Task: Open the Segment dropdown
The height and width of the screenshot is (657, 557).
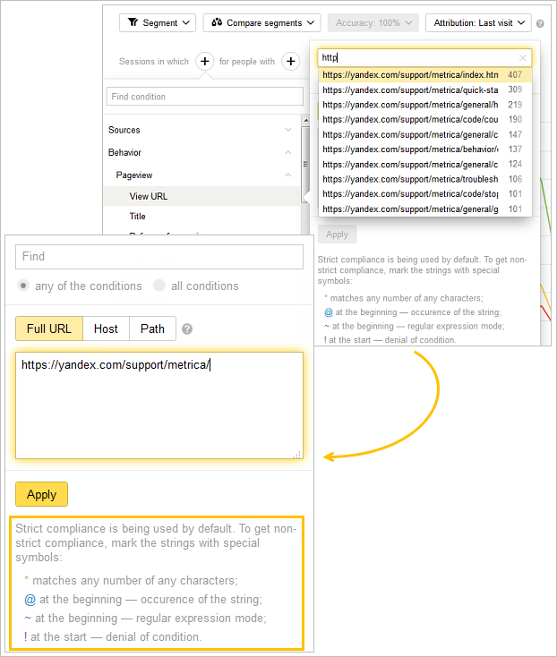Action: pos(158,23)
